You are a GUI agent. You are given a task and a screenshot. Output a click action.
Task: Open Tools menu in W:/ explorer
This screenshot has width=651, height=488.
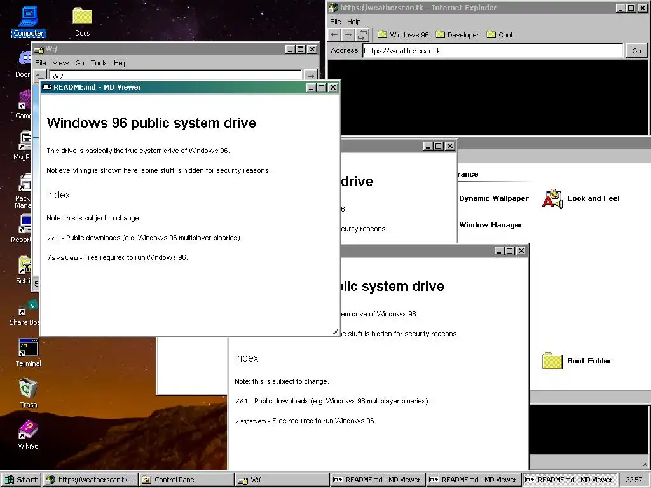[99, 63]
